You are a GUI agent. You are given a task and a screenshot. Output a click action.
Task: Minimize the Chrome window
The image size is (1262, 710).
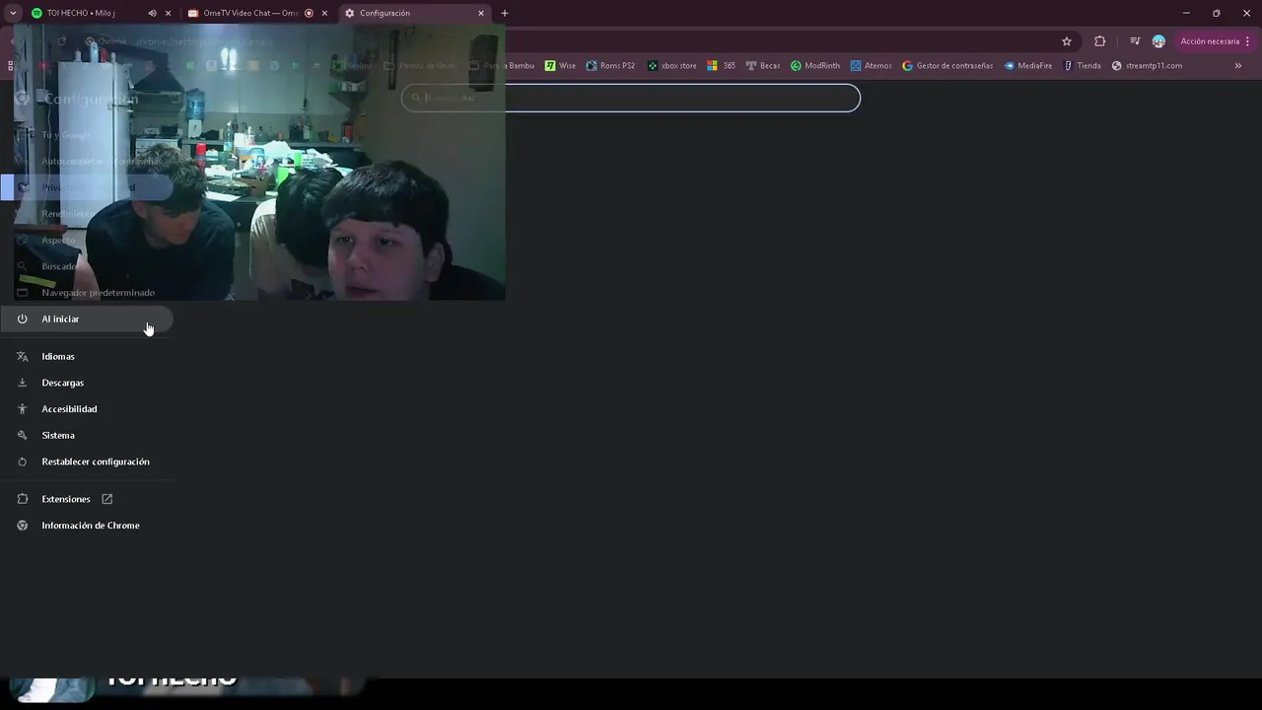(x=1186, y=13)
